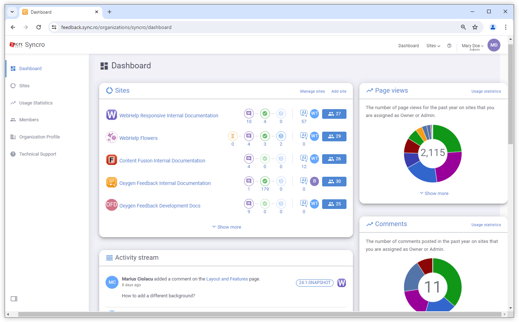Open the browser zoom magnifier icon

pos(464,27)
